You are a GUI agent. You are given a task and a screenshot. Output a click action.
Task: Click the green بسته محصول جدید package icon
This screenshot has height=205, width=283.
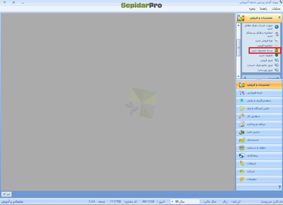click(276, 50)
